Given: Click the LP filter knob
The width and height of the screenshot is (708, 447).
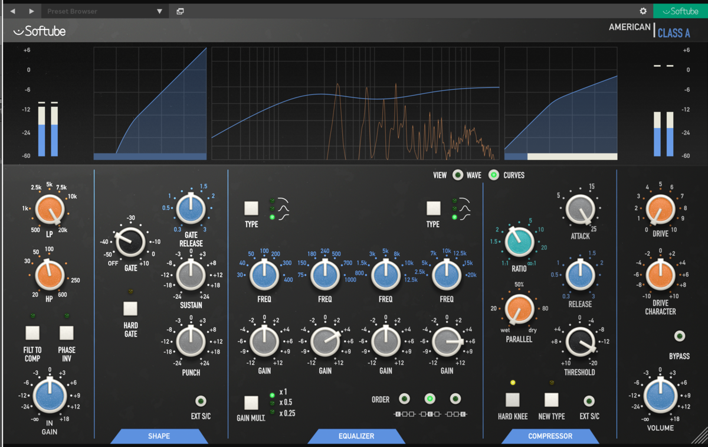Looking at the screenshot, I should [50, 210].
